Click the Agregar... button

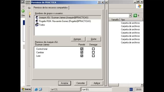[x=78, y=39]
